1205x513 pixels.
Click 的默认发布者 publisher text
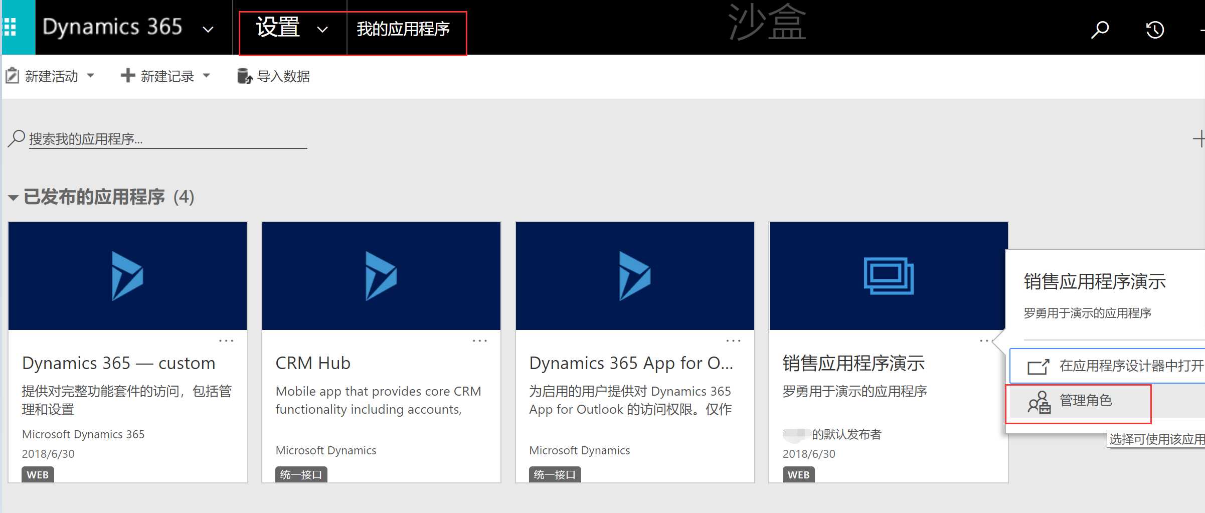click(x=846, y=434)
